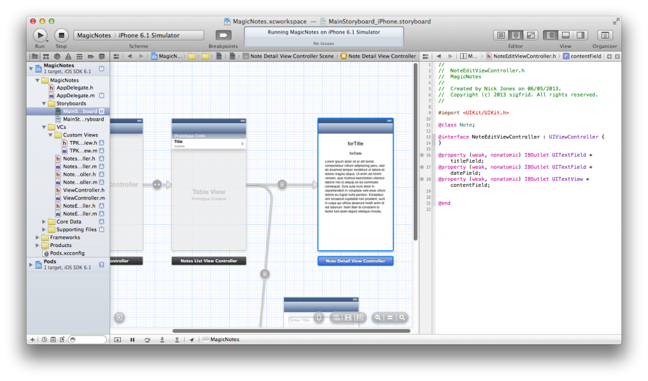Toggle form factor (iPhone size) button
This screenshot has height=381, width=648.
coord(319,317)
